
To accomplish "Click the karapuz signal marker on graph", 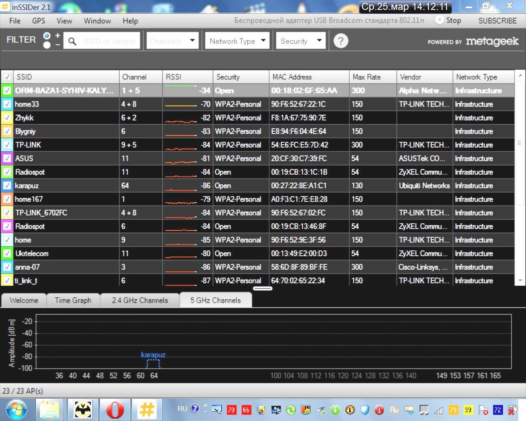I will [x=153, y=363].
